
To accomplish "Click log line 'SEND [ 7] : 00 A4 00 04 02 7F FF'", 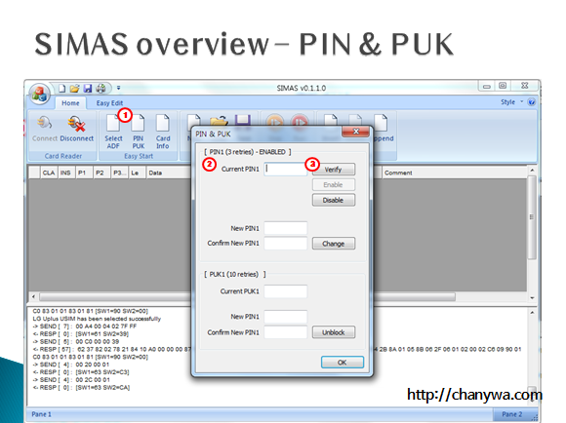I will point(85,327).
